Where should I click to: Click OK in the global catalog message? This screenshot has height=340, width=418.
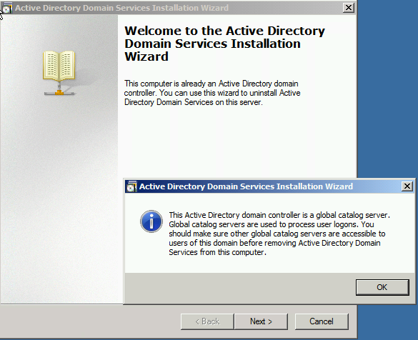(382, 287)
